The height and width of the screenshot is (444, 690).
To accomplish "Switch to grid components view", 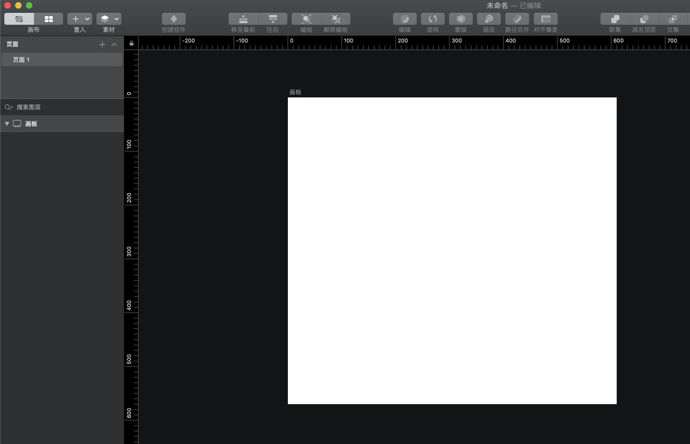I will point(49,19).
